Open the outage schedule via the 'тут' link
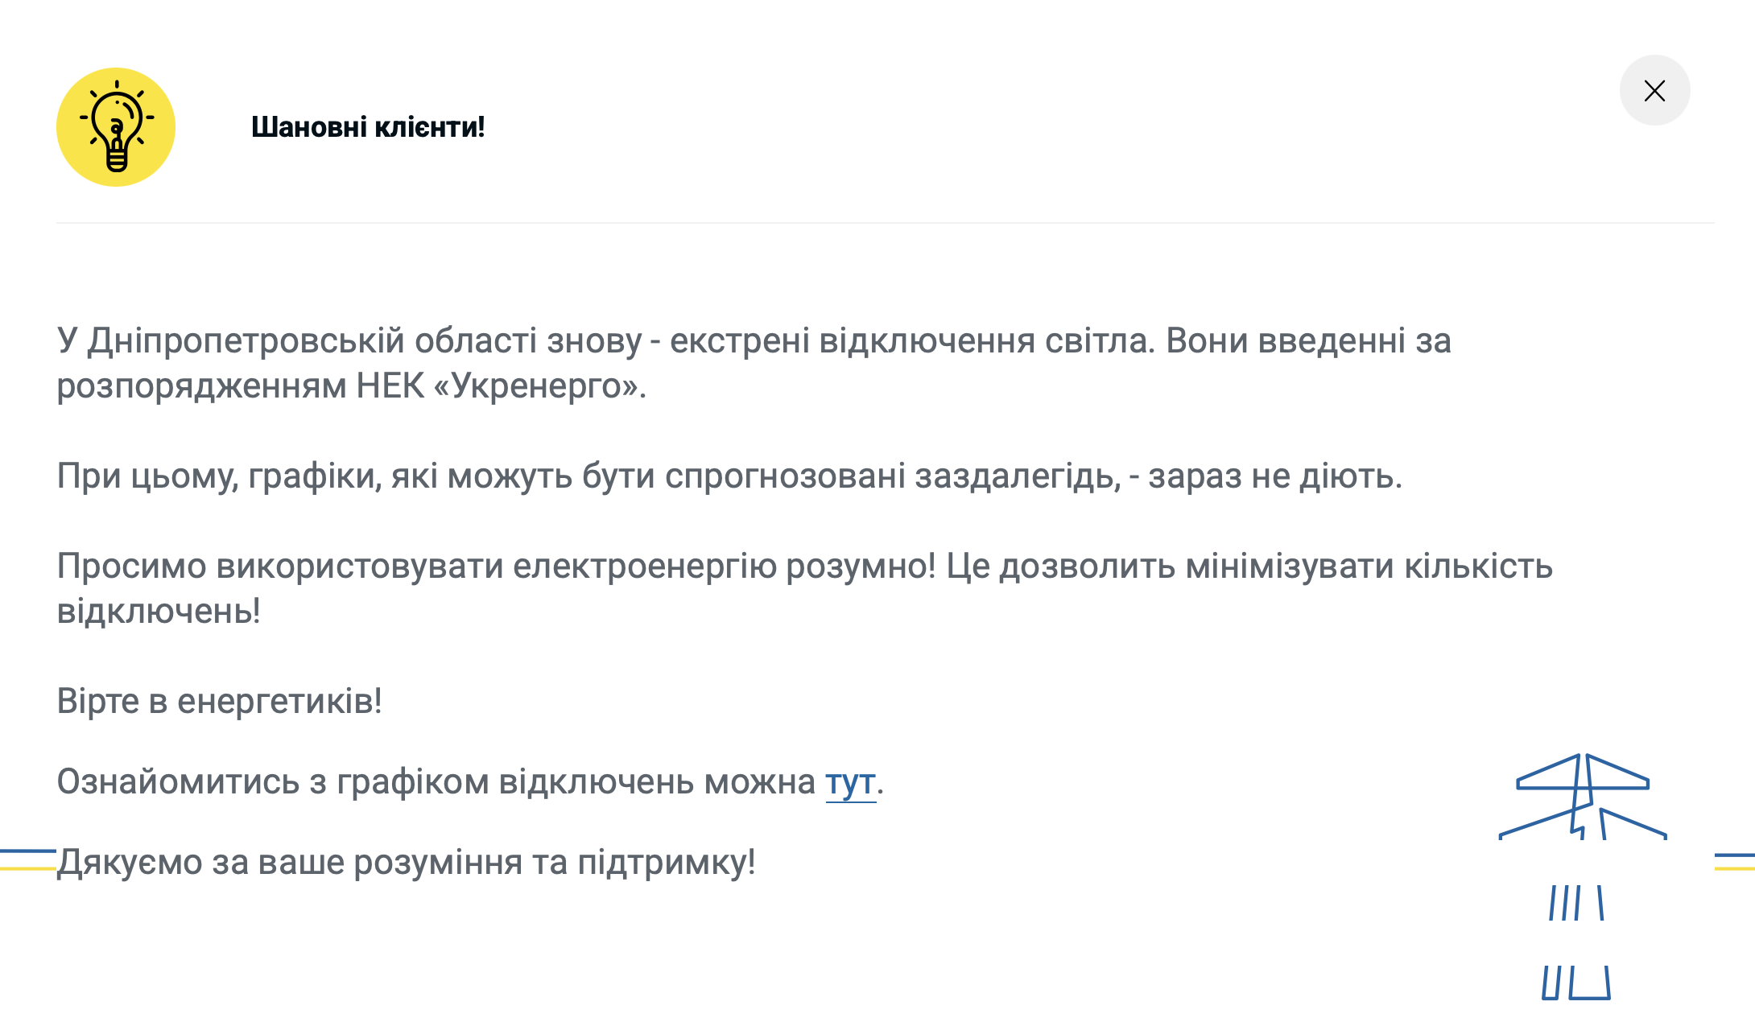The width and height of the screenshot is (1755, 1022). tap(850, 782)
